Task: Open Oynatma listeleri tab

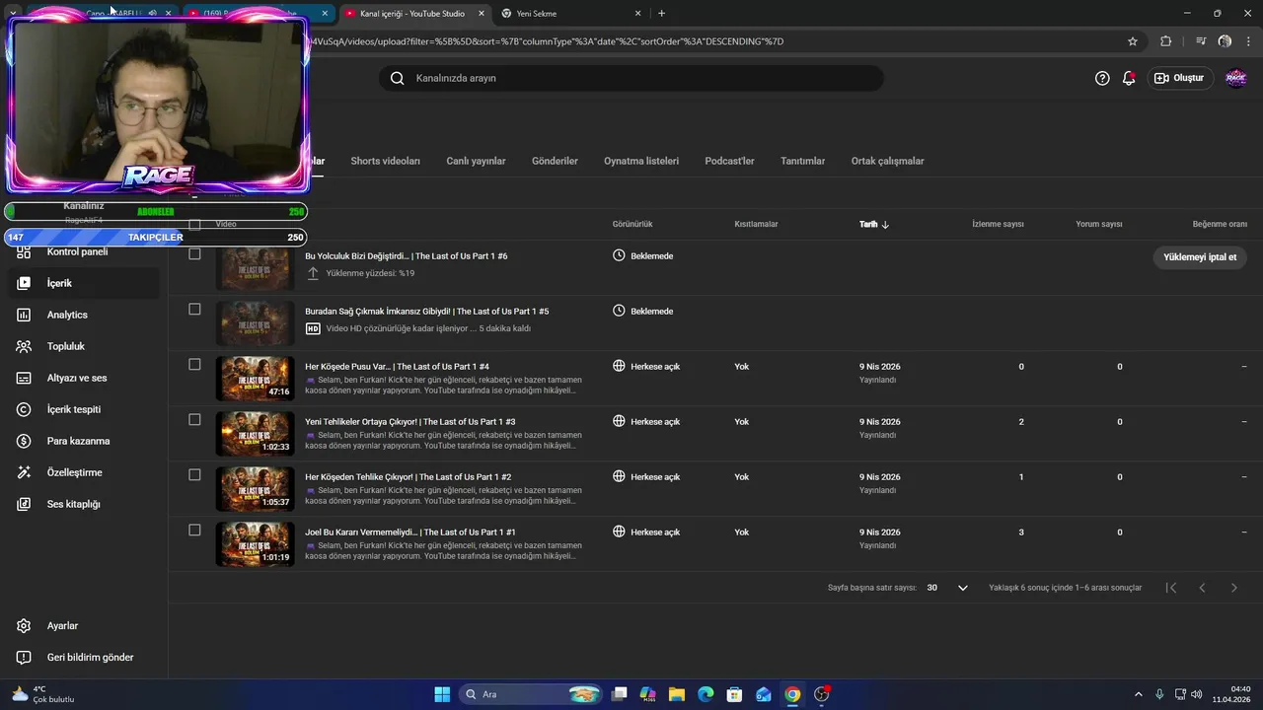Action: pos(641,161)
